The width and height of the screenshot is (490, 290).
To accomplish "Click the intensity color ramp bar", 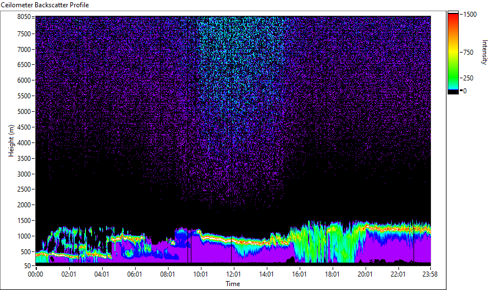I will point(453,52).
